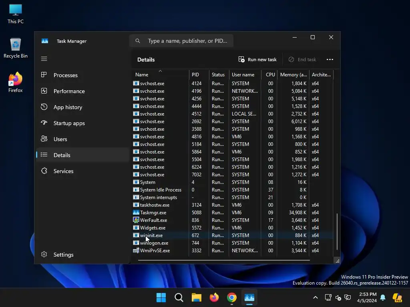Open Task Manager Settings
Viewport: 410px width, 307px height.
(82, 255)
